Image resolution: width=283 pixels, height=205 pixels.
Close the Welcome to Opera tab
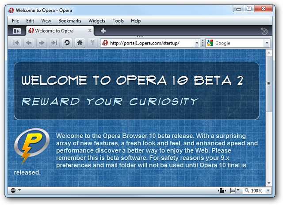[90, 30]
